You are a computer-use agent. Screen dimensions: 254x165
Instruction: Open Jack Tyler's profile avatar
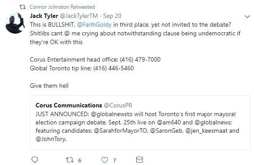15,23
